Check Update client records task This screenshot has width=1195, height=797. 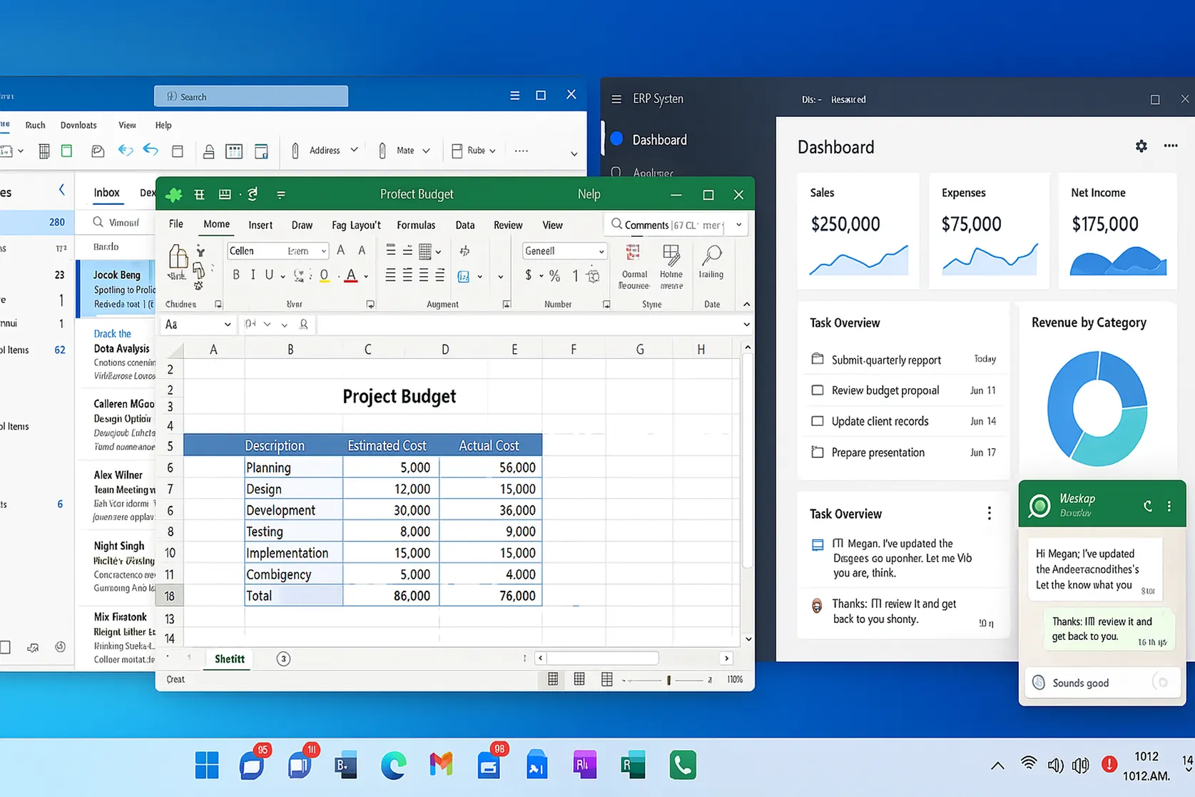coord(818,421)
